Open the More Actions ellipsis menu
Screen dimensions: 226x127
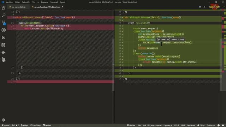point(224,7)
